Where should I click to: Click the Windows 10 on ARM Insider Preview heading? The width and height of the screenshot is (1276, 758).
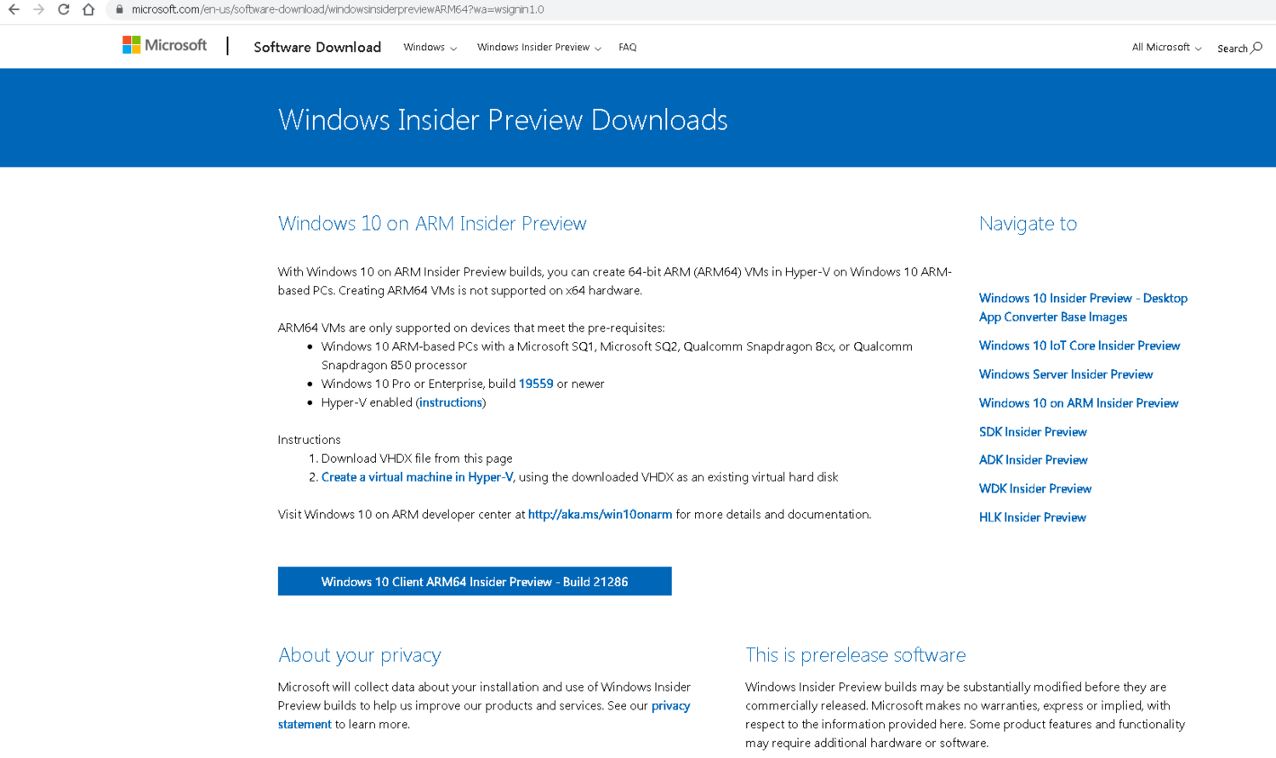point(432,223)
